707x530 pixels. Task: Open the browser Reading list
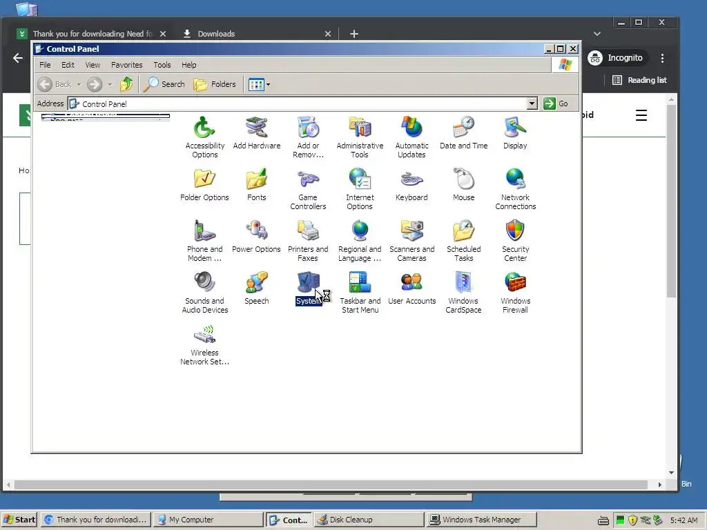coord(639,80)
